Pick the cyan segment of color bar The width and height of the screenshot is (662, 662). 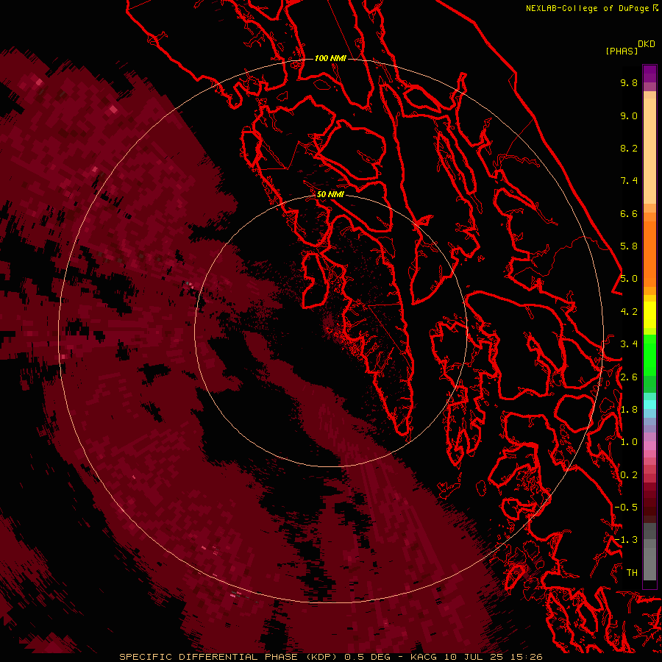(649, 405)
